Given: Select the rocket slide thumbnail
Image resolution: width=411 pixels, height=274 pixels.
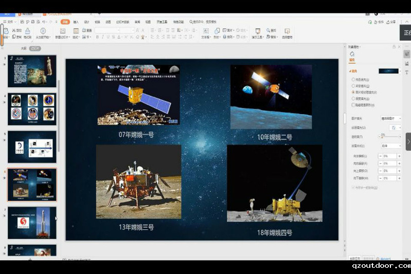Looking at the screenshot, I should [32, 223].
